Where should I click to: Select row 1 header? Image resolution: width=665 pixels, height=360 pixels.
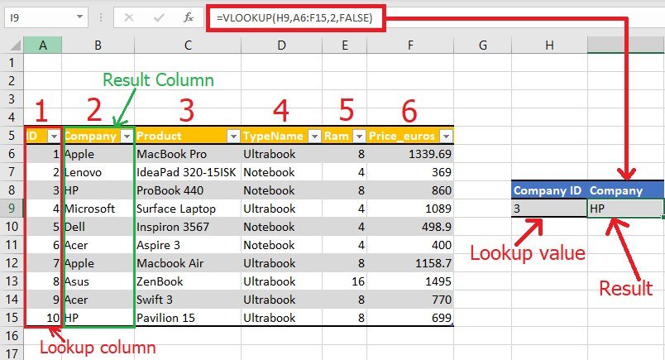[x=12, y=63]
